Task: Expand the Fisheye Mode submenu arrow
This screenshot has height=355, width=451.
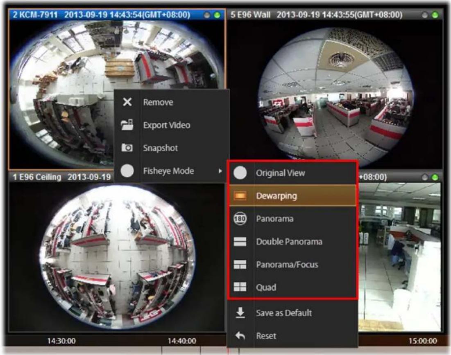Action: click(220, 171)
